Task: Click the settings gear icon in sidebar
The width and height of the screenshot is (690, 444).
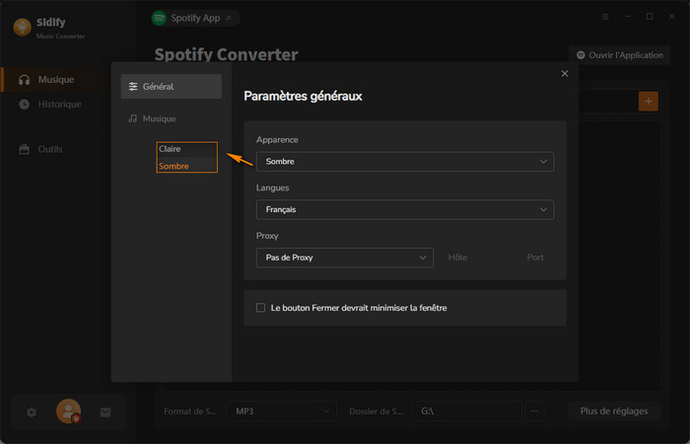Action: tap(32, 412)
